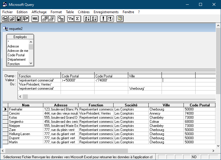The width and height of the screenshot is (221, 160).
Task: Select the Société column header
Action: [131, 105]
